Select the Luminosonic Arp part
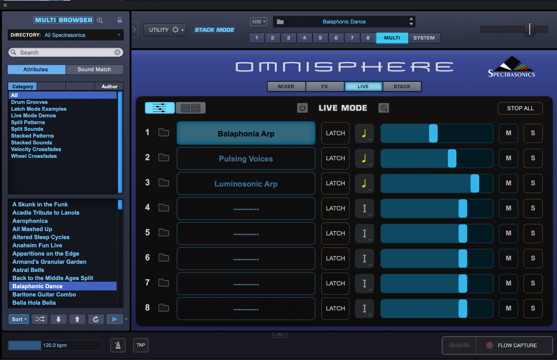 [x=246, y=183]
